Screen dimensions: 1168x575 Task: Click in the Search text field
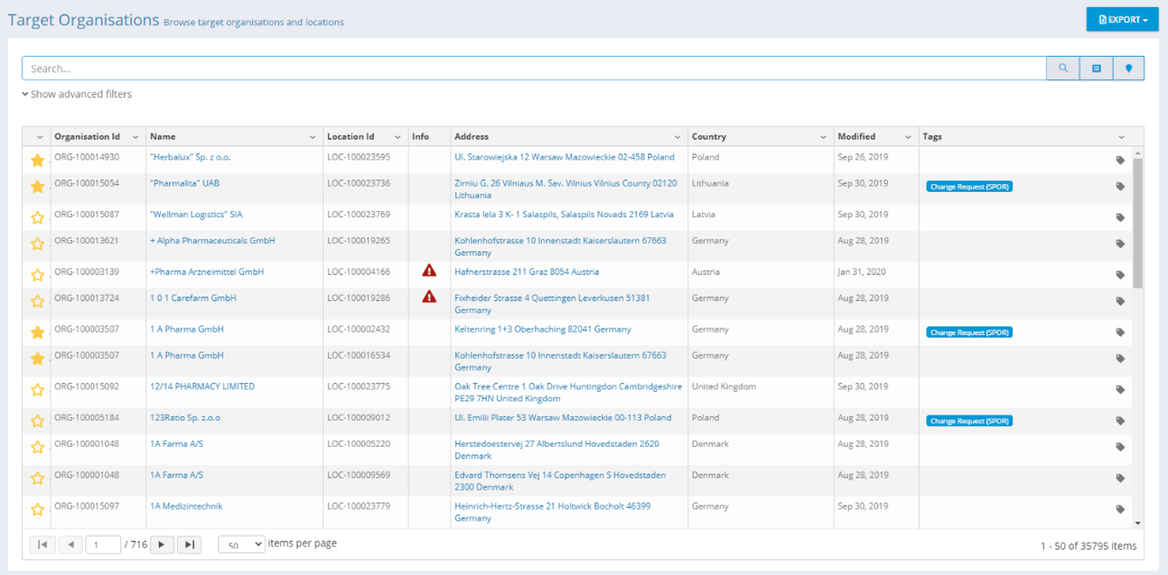[533, 69]
